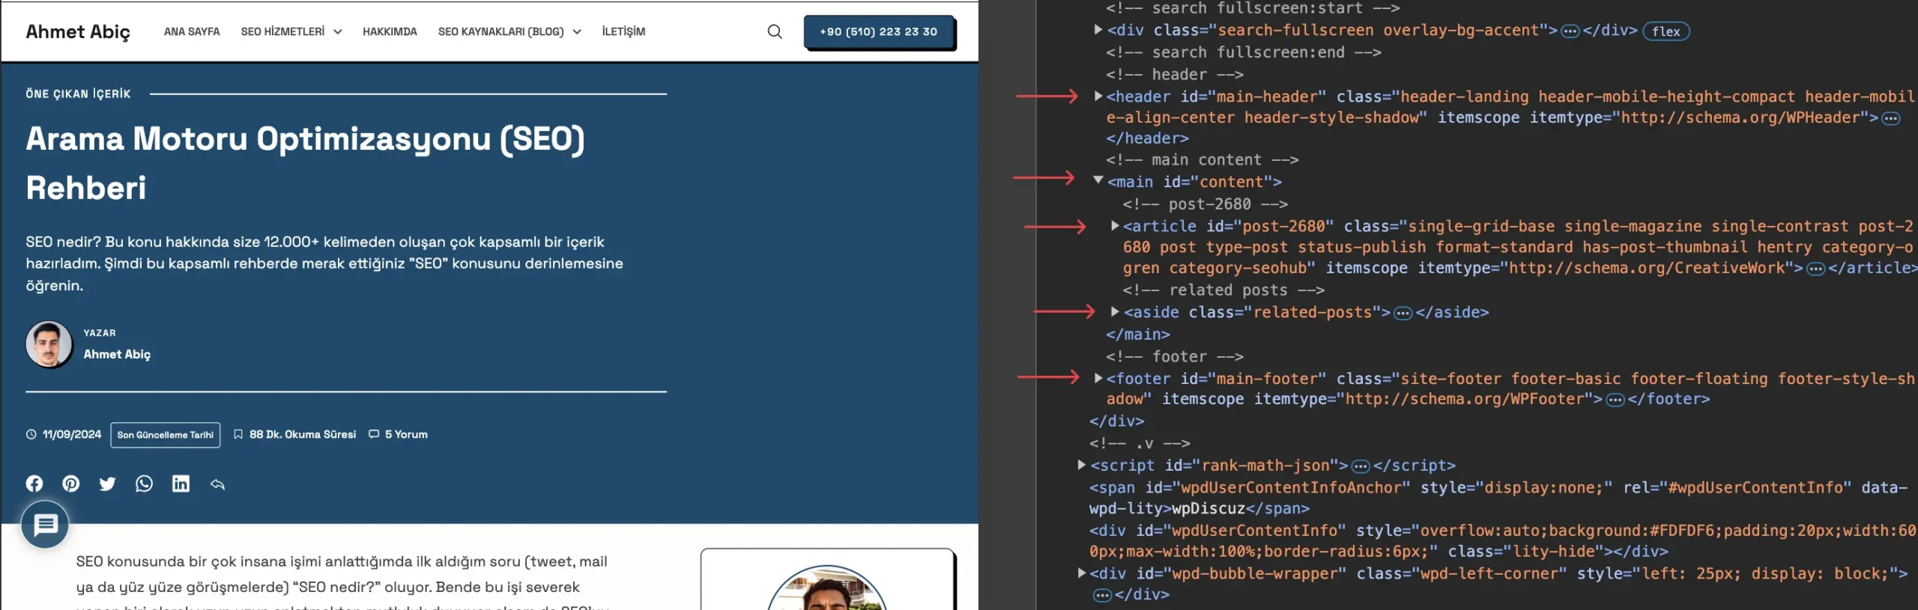Click the 88 Dk. Okuma Süresi text
Screen dimensions: 1918x610
coord(303,434)
